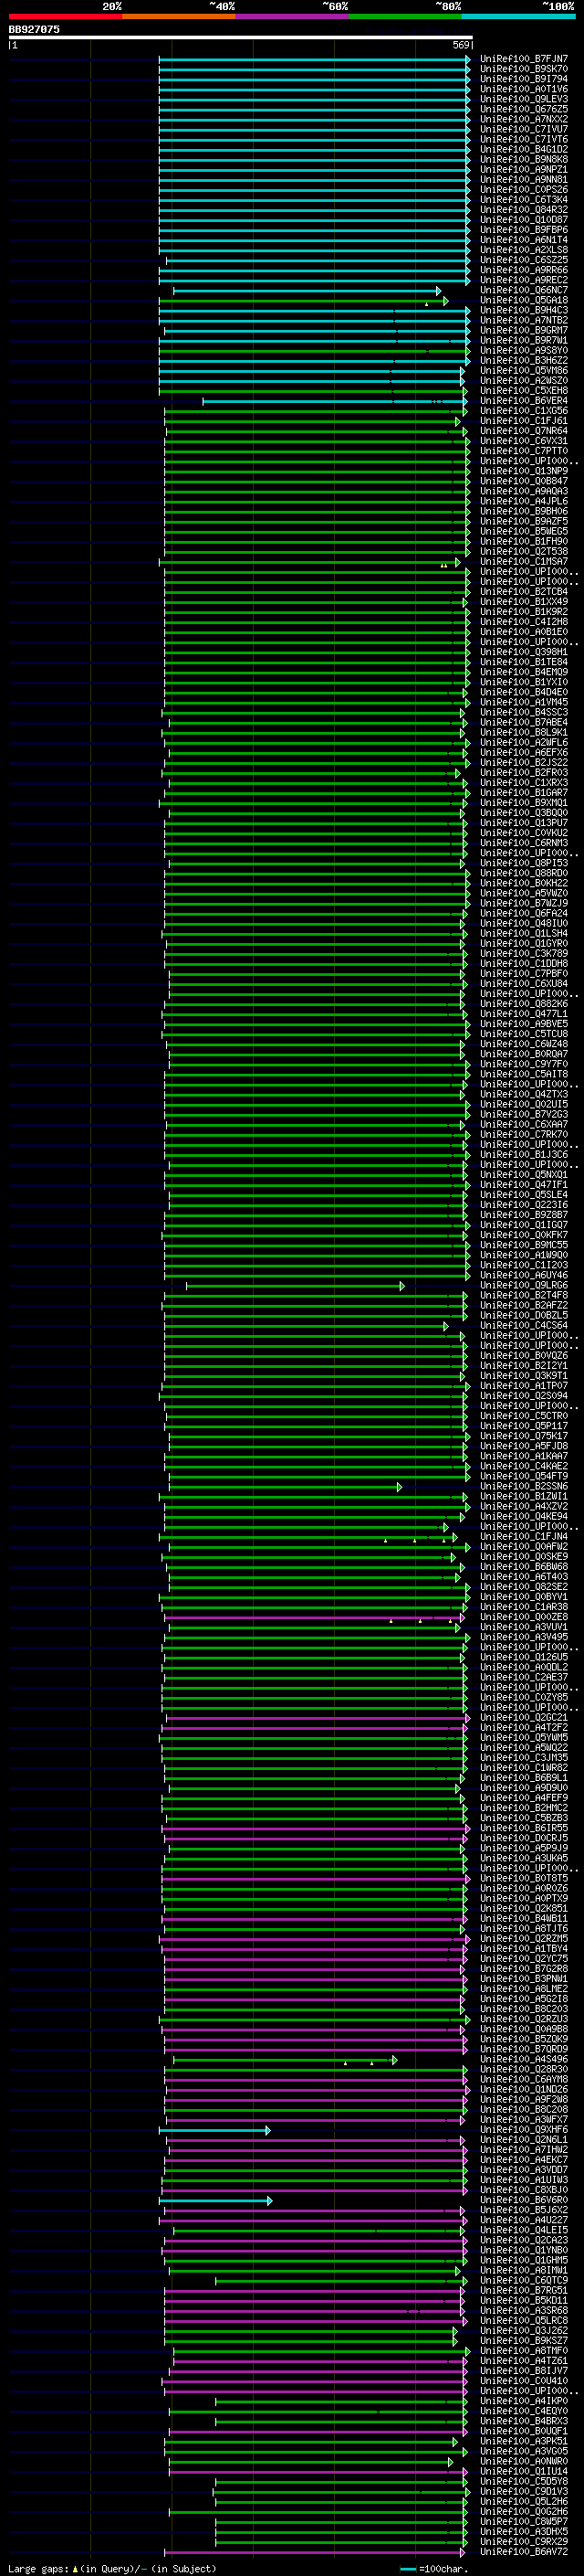The image size is (584, 2576).
Task: Open hit UniRef100_B7FJN7
Action: click(x=523, y=59)
